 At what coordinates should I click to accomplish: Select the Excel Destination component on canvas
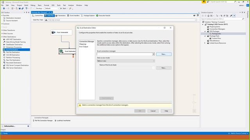(x=68, y=51)
